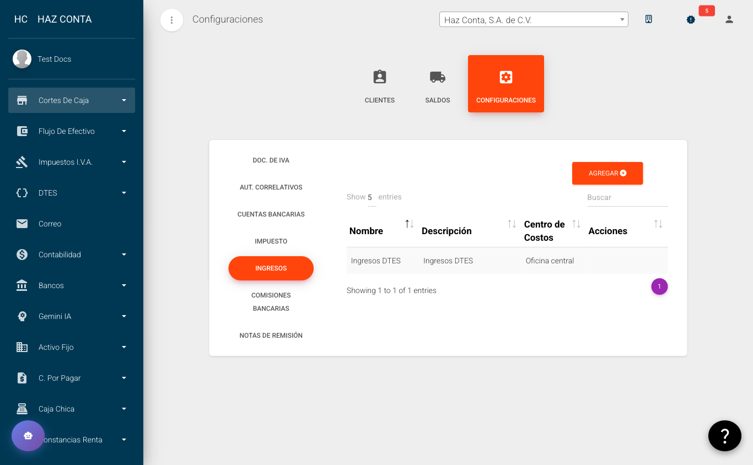Expand the Cortes De Caja menu
This screenshot has width=753, height=465.
click(x=71, y=100)
